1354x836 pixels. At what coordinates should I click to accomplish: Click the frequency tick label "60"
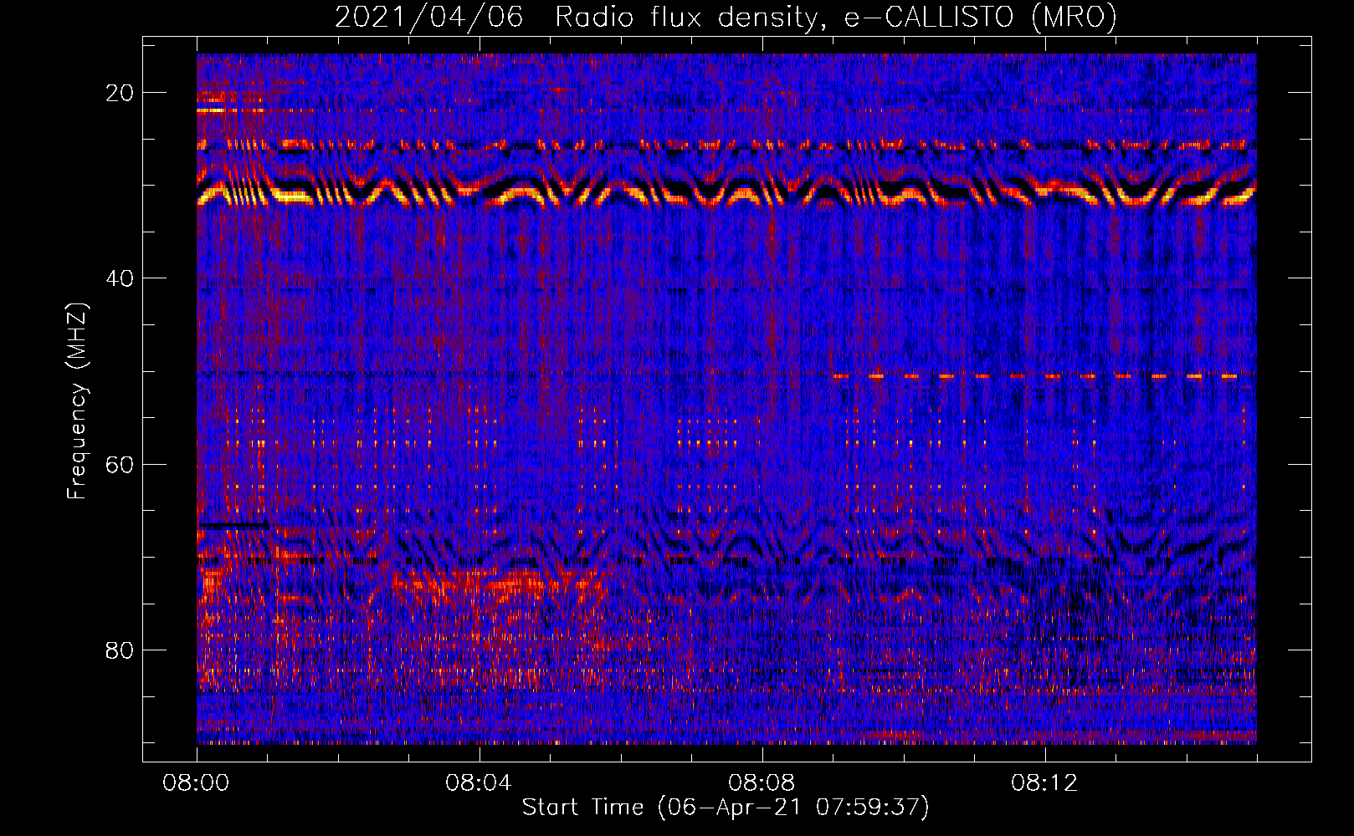(121, 464)
